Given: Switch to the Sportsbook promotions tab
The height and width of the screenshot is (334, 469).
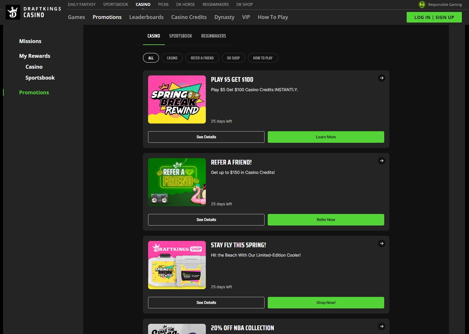Looking at the screenshot, I should coord(181,36).
